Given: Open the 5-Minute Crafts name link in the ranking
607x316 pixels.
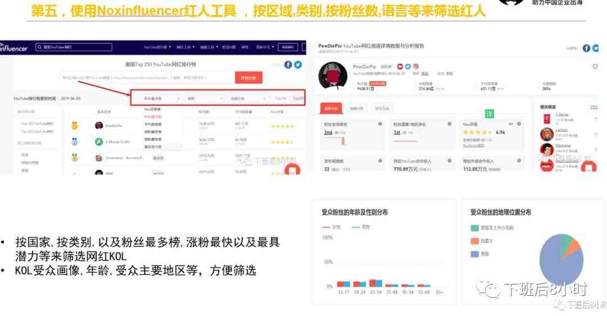Looking at the screenshot, I should click(117, 142).
